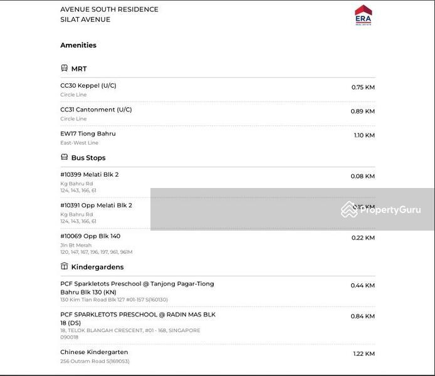Screen dimensions: 435x376
Task: Click the Bus Stops bus icon
Action: [64, 157]
